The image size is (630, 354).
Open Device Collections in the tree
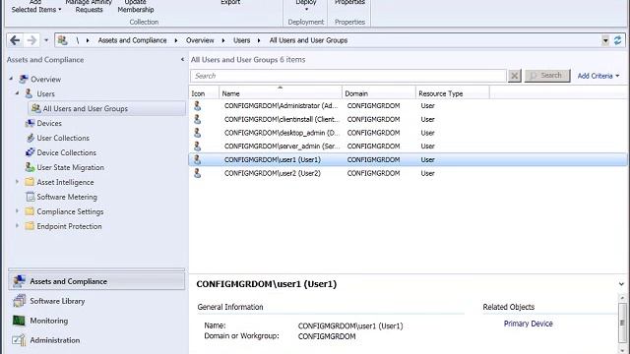point(67,152)
